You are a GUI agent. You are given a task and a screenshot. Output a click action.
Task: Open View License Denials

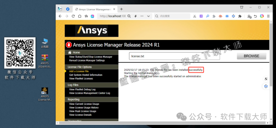click(x=80, y=115)
